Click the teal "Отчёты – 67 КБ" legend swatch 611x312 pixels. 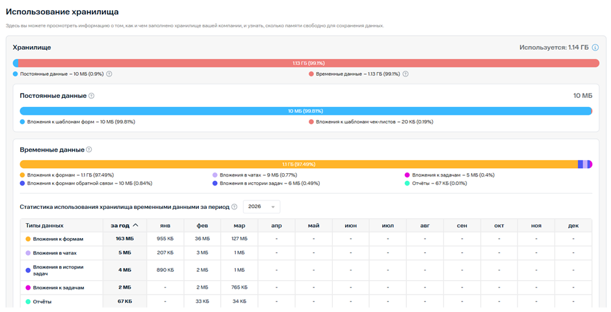coord(408,184)
